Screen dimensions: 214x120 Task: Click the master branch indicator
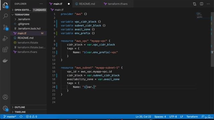point(10,117)
